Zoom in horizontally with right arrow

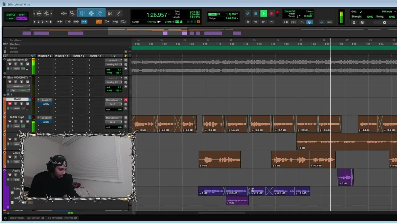[x=51, y=14]
